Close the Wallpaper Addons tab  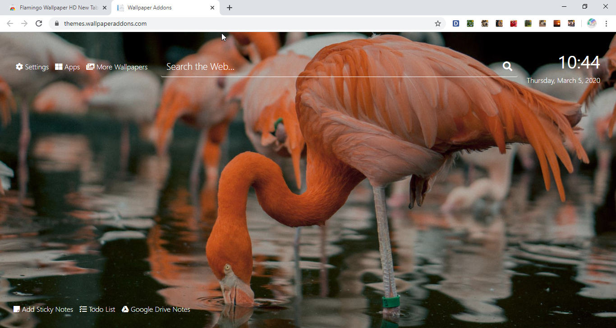coord(212,8)
